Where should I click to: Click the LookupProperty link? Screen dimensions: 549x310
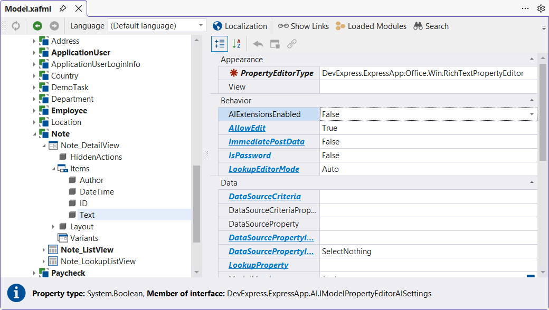(x=258, y=265)
